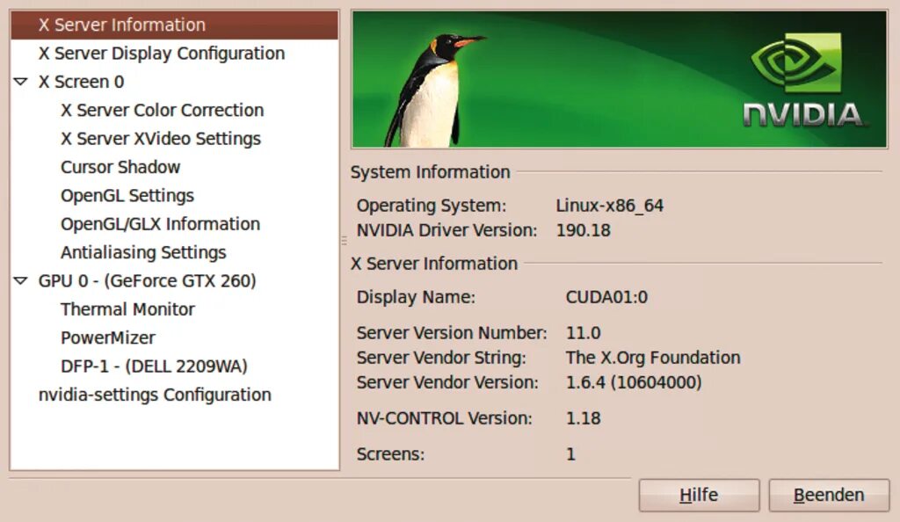This screenshot has height=522, width=900.
Task: Click the Operating System label
Action: [x=432, y=206]
